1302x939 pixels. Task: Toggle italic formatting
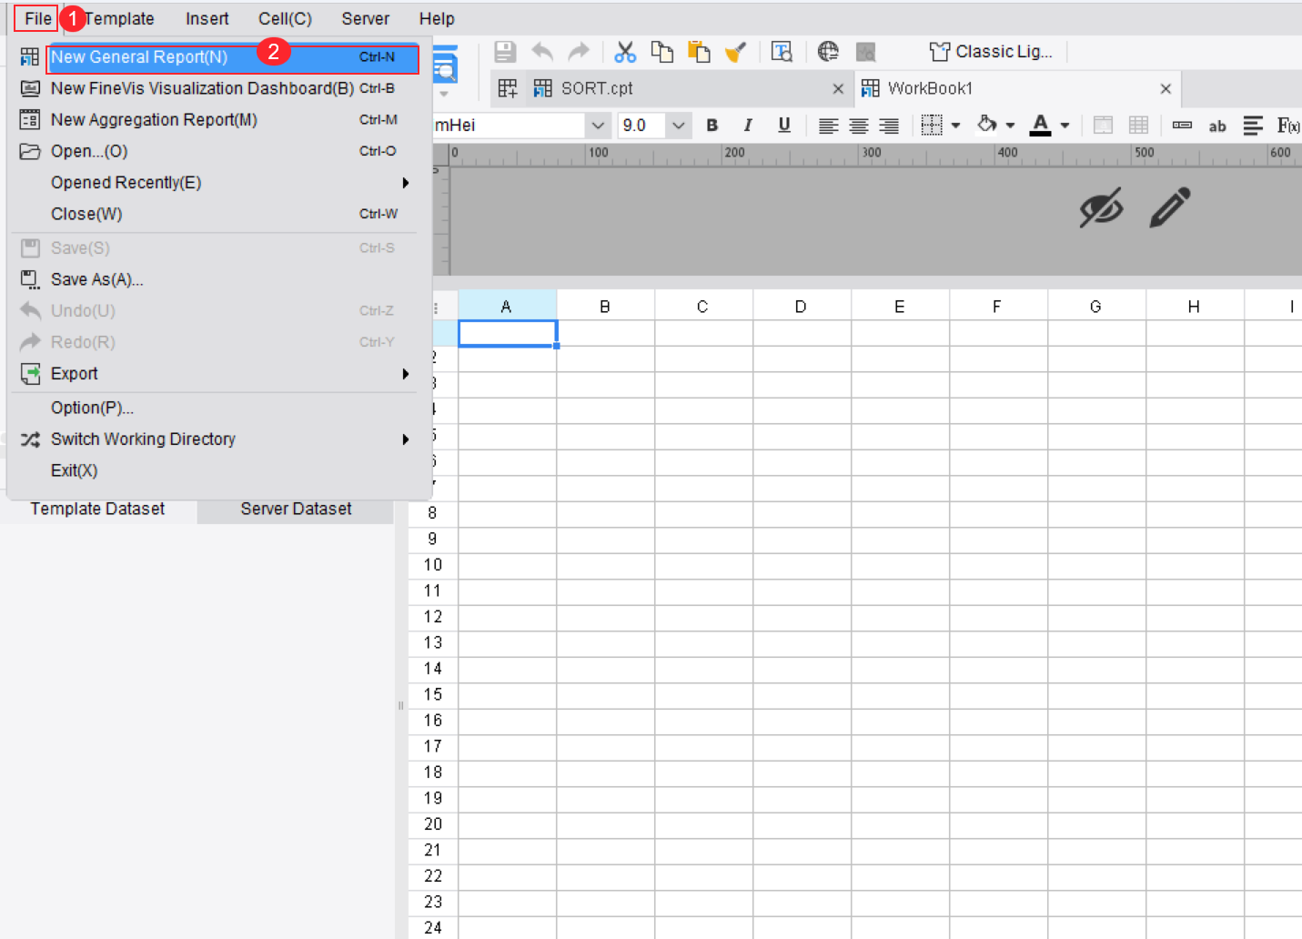tap(748, 126)
